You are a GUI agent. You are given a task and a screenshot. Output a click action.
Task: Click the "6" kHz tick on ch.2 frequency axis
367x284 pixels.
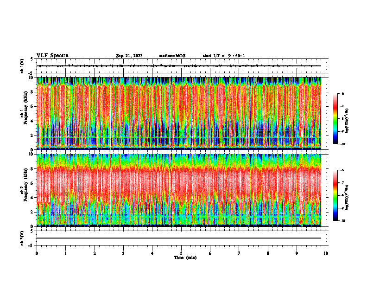pos(32,183)
